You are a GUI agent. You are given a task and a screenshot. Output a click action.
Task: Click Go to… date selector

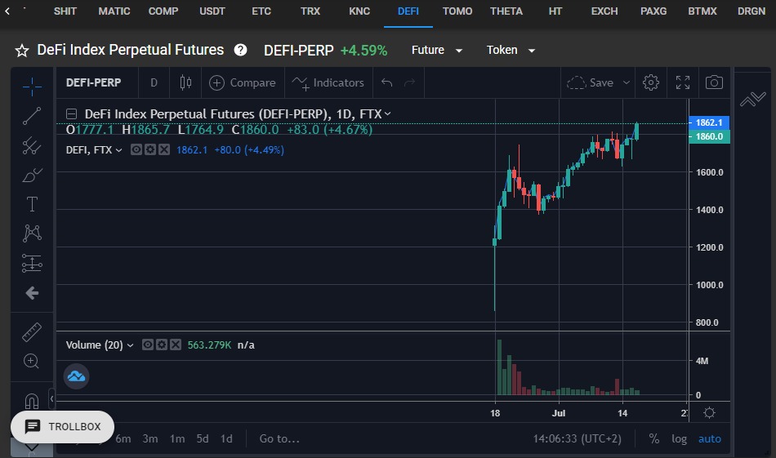279,438
